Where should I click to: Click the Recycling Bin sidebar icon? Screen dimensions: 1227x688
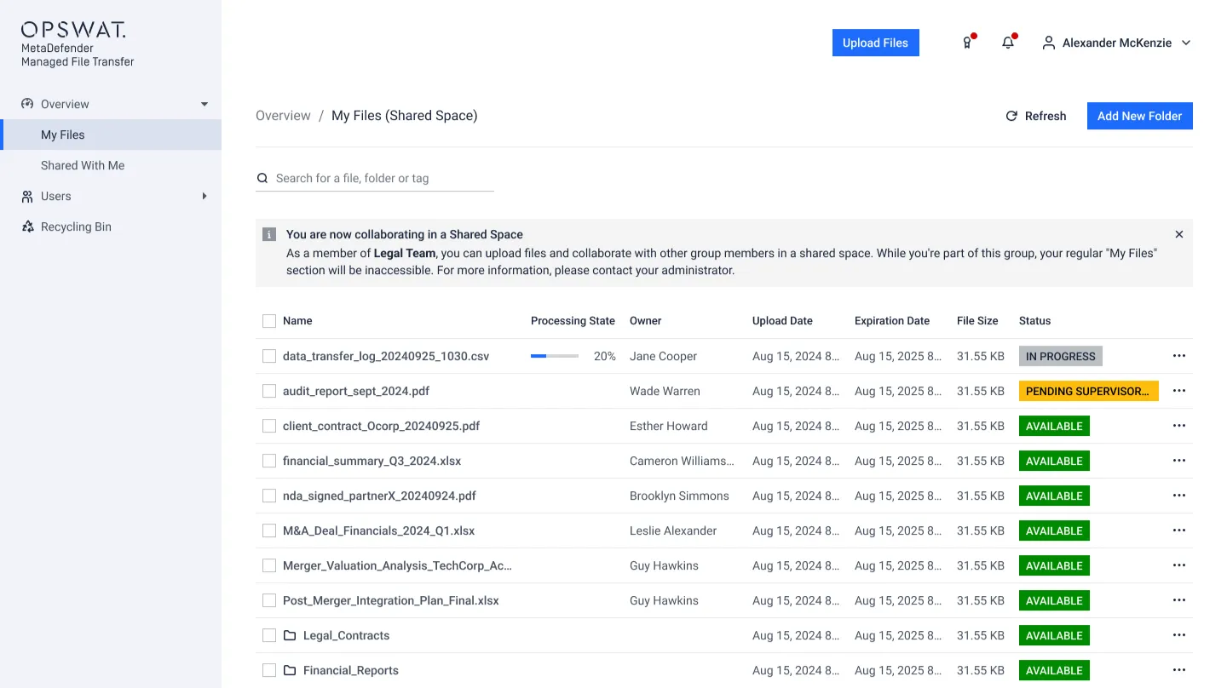[27, 227]
